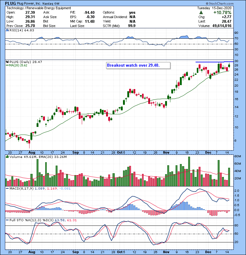
Task: Click the MACD signal value 1.169
Action: tap(52, 189)
